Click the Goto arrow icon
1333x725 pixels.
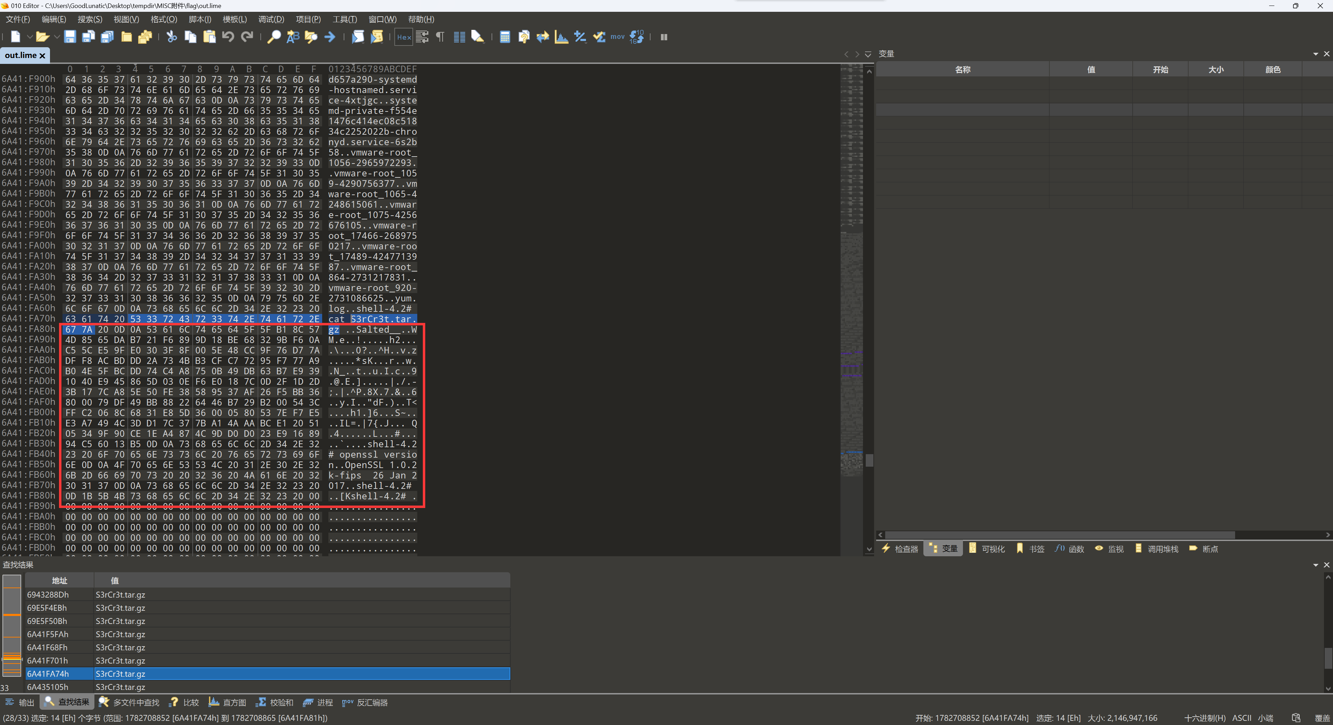(x=330, y=37)
